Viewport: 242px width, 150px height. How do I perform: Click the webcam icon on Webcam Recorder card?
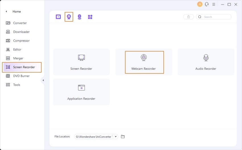[144, 57]
